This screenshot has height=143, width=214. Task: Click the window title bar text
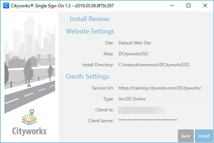62,6
